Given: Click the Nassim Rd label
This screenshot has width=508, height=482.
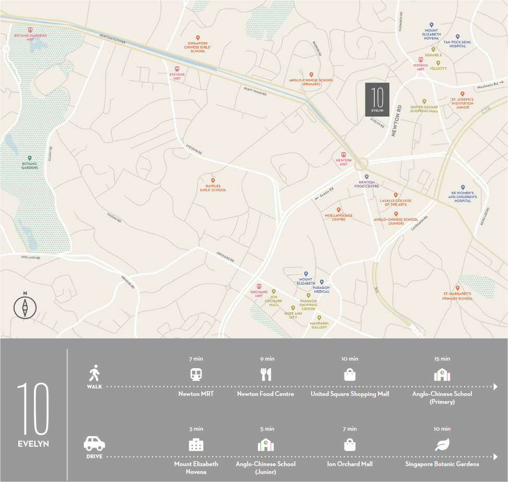Looking at the screenshot, I should tap(114, 217).
